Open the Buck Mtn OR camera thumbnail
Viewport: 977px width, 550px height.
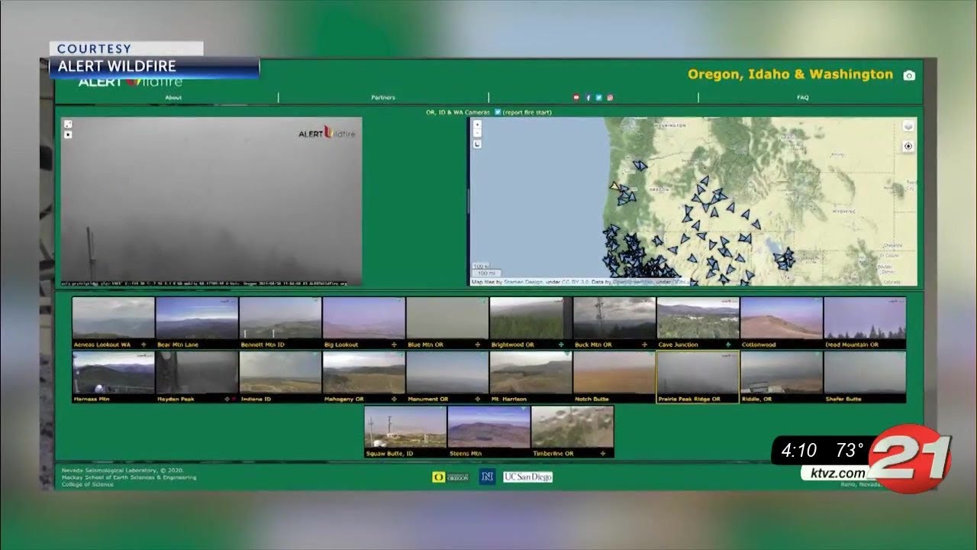tap(614, 322)
